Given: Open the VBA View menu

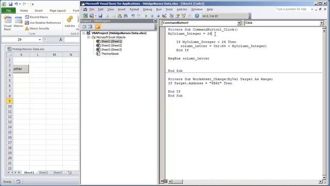Looking at the screenshot, I should coord(110,9).
